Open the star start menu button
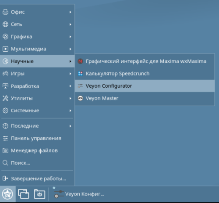 coord(7,194)
